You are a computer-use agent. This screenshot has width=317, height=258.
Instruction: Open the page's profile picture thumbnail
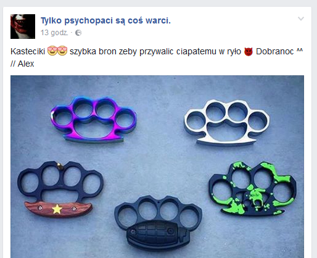(23, 27)
